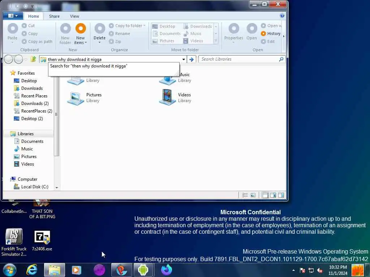Move to Videos folder option
The height and width of the screenshot is (277, 370).
click(x=193, y=41)
